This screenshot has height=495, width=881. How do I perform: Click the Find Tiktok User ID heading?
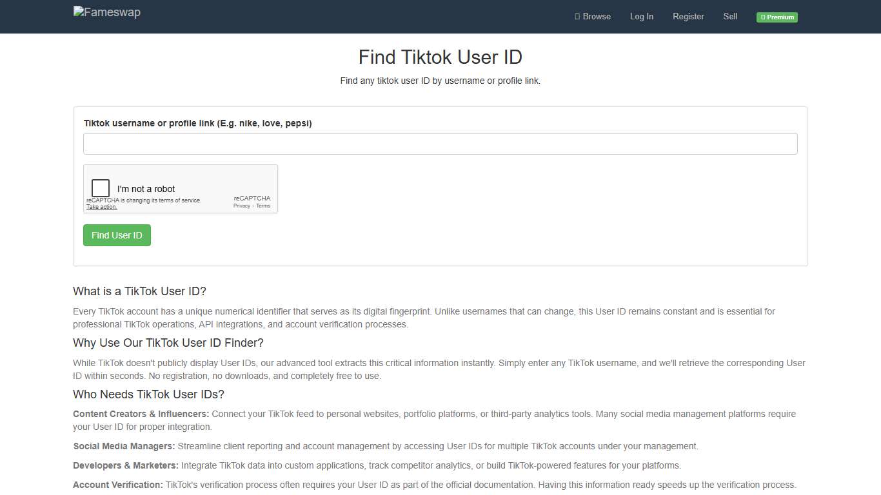point(440,57)
